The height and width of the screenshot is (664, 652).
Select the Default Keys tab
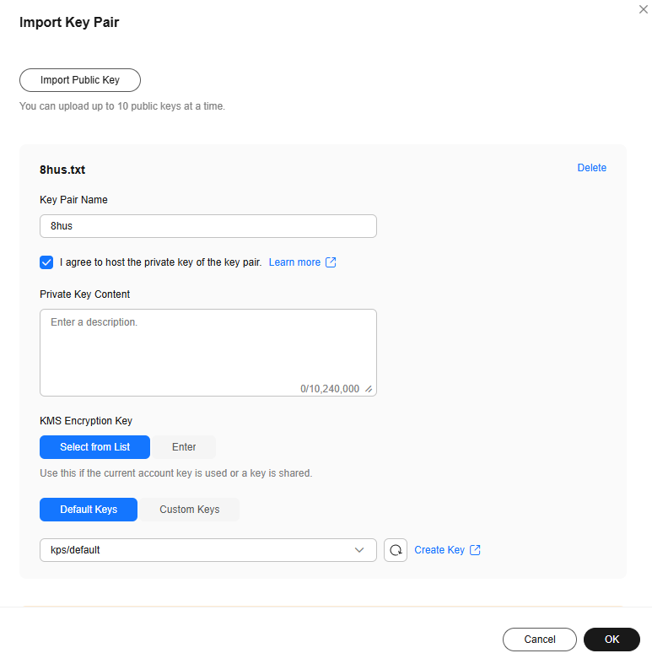click(x=89, y=510)
